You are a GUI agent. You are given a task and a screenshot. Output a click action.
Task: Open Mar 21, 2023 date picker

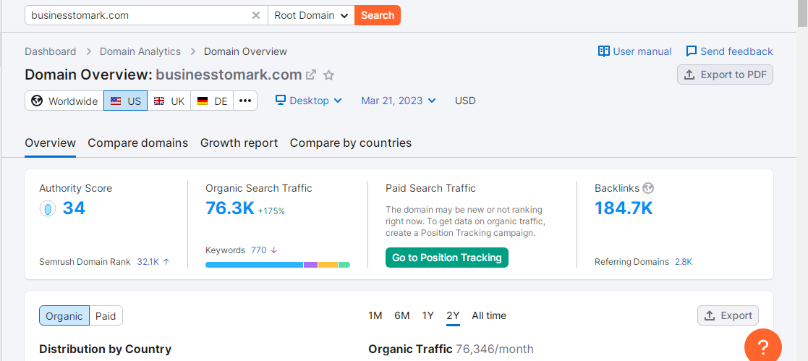tap(399, 101)
